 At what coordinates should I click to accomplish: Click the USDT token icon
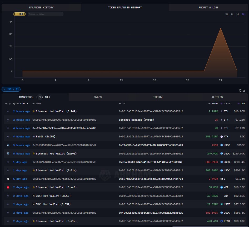pyautogui.click(x=222, y=204)
